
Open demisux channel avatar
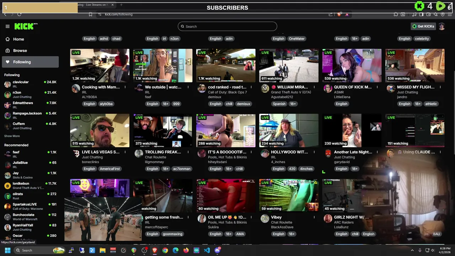pos(202,89)
